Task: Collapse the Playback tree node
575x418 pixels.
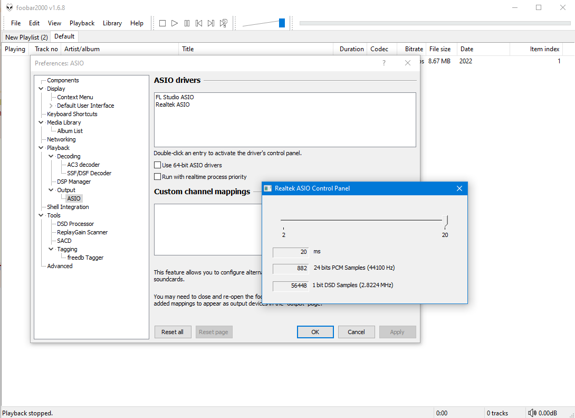Action: [41, 148]
